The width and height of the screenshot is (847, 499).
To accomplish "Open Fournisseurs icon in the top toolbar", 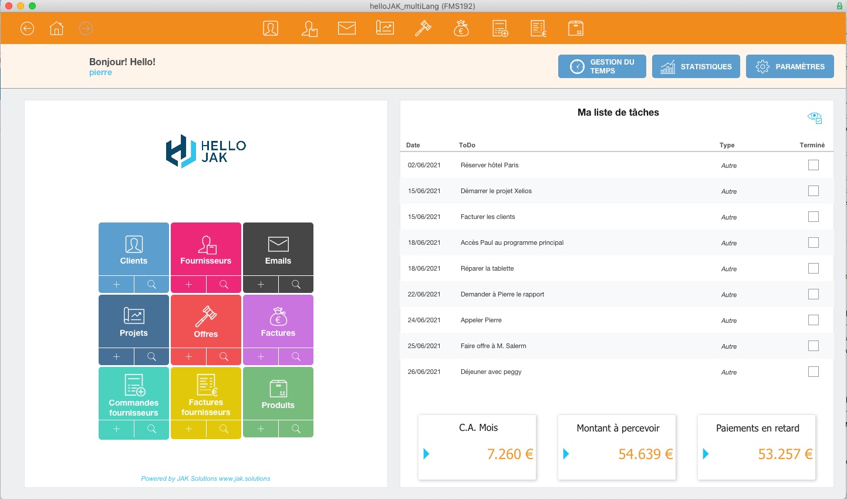I will (x=309, y=28).
